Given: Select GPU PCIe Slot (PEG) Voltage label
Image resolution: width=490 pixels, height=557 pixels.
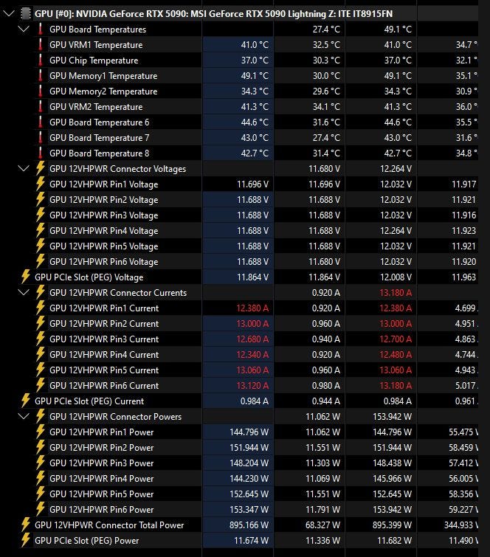Looking at the screenshot, I should 89,277.
